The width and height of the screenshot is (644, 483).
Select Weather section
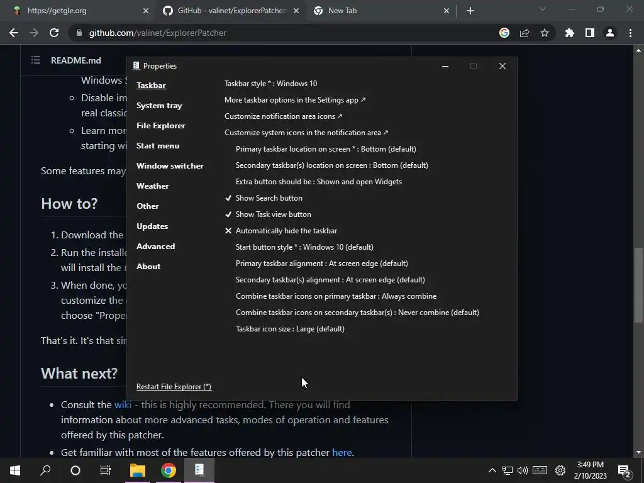[x=152, y=186]
